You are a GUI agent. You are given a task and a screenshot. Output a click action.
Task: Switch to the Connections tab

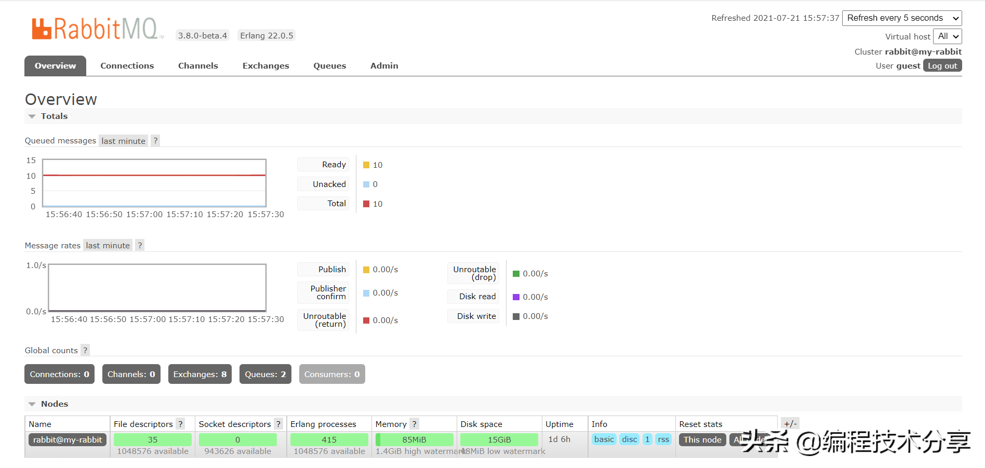[x=127, y=66]
